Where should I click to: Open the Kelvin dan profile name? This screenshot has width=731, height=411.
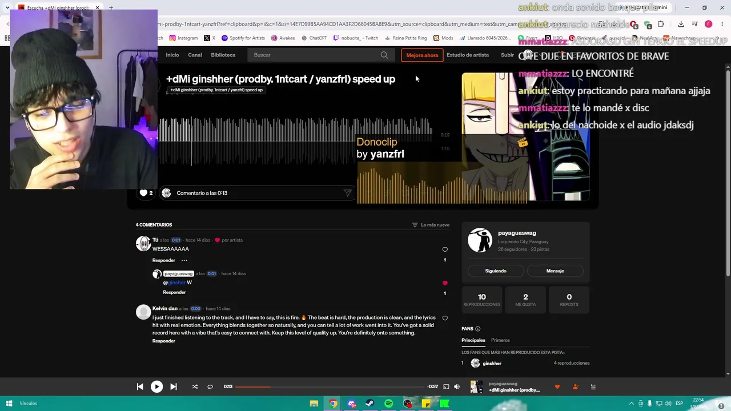pyautogui.click(x=165, y=308)
